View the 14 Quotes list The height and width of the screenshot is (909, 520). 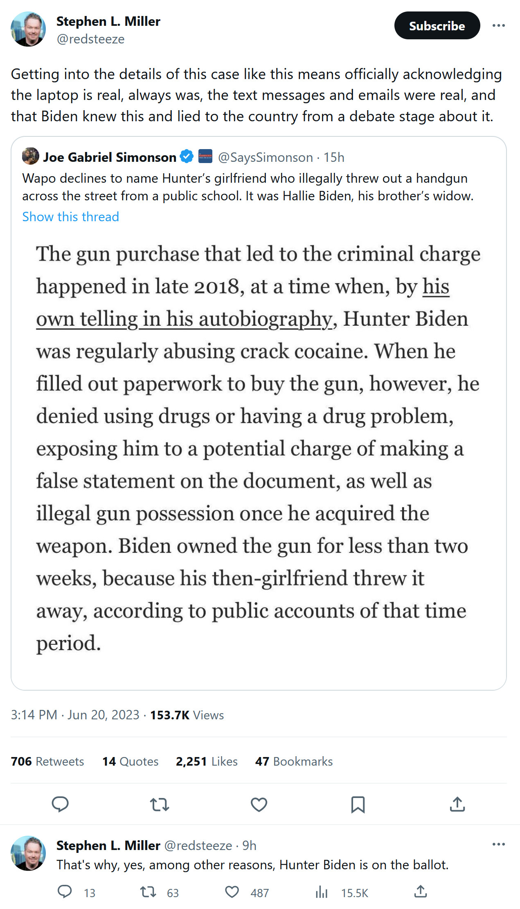[130, 761]
